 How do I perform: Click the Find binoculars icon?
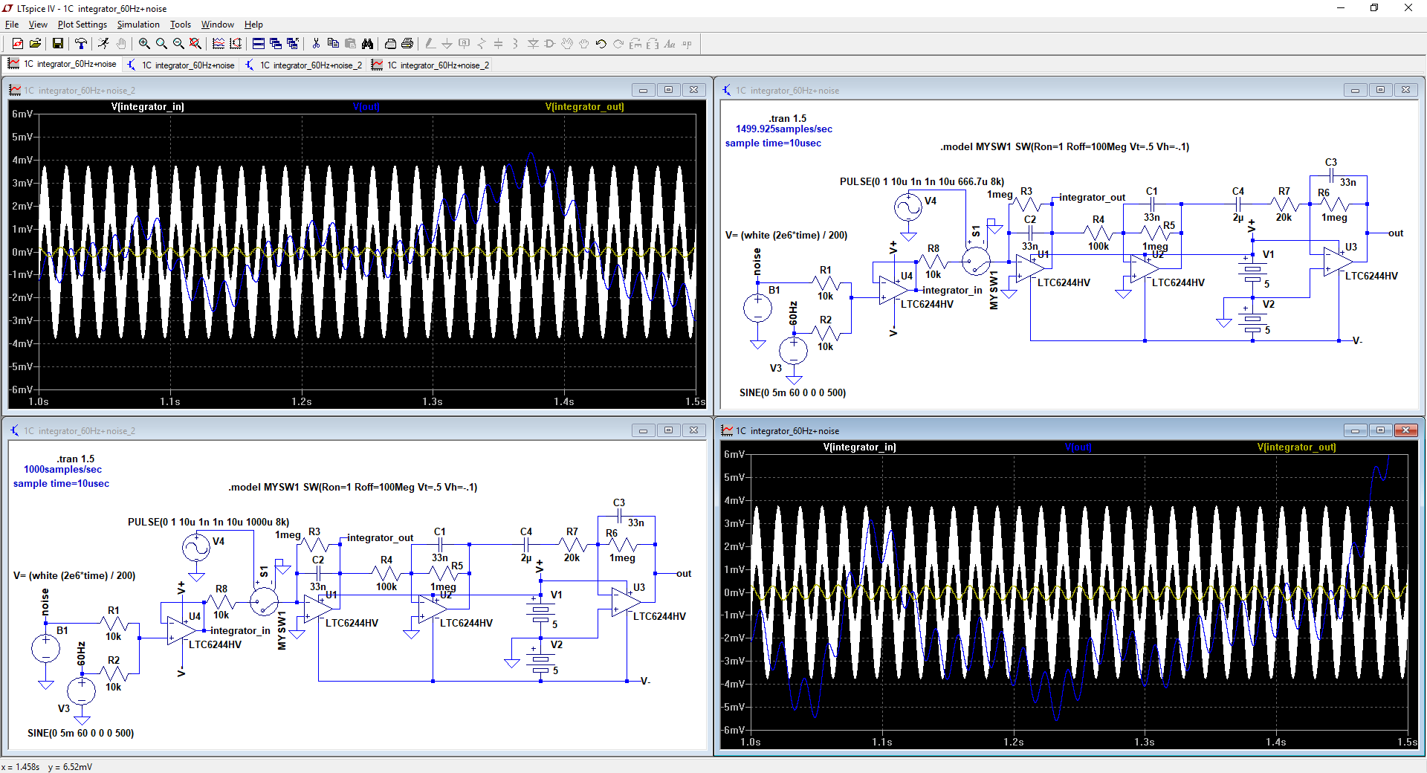coord(367,44)
